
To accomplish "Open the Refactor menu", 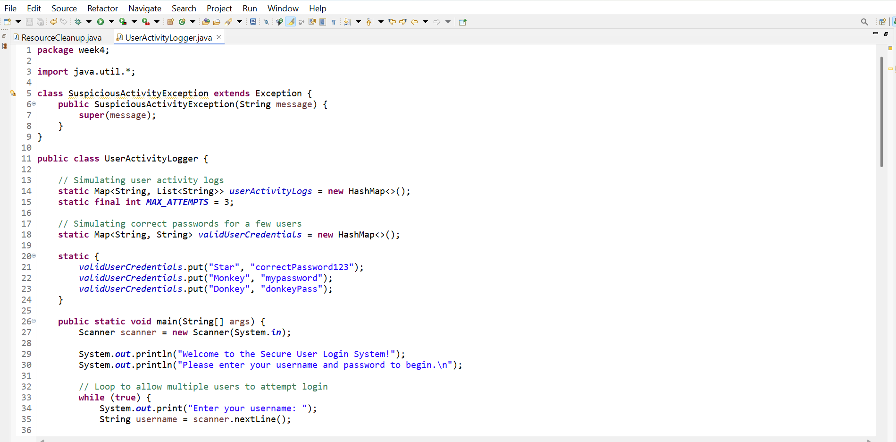I will 102,8.
